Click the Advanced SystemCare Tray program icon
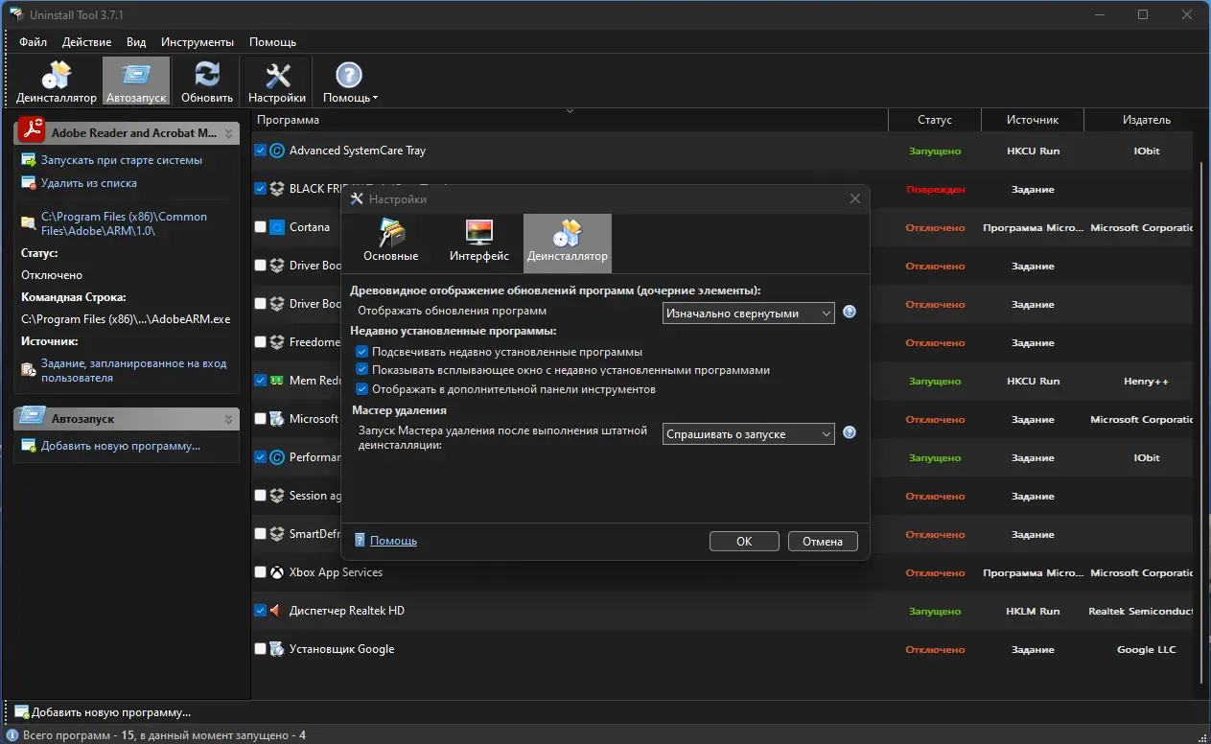Viewport: 1211px width, 744px height. [x=277, y=151]
